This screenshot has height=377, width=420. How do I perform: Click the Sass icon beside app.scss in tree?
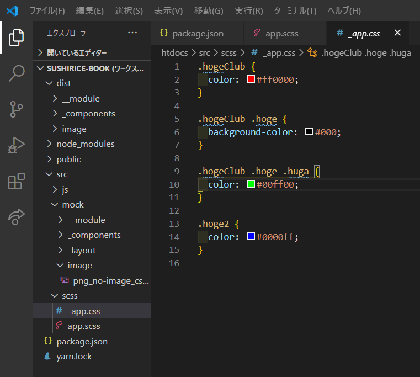[x=59, y=326]
